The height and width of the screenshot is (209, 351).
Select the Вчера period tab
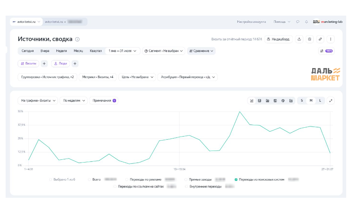point(45,51)
